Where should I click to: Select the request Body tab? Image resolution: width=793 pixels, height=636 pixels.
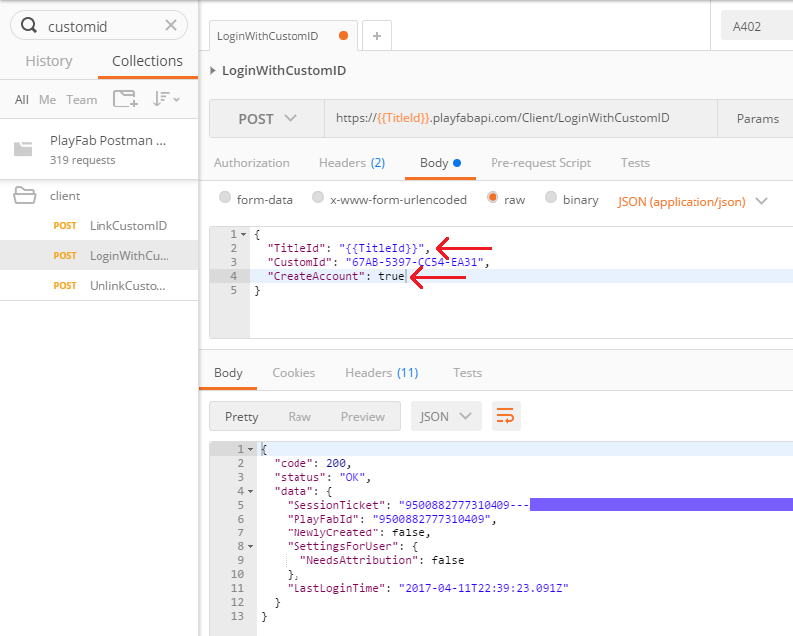click(440, 163)
